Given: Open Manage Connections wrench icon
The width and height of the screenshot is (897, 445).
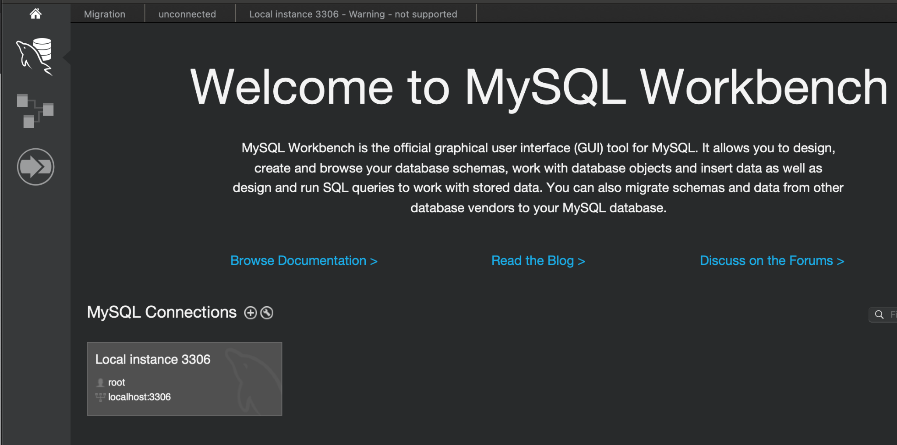Looking at the screenshot, I should 267,313.
